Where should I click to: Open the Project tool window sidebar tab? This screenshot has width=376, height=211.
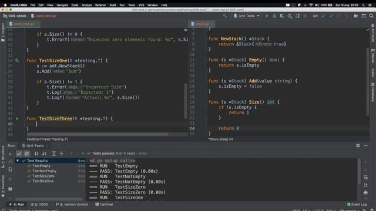click(x=3, y=32)
